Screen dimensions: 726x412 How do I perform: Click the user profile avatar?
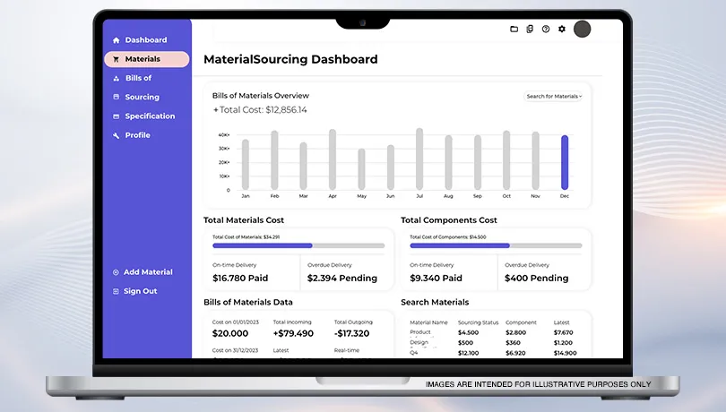click(x=582, y=29)
